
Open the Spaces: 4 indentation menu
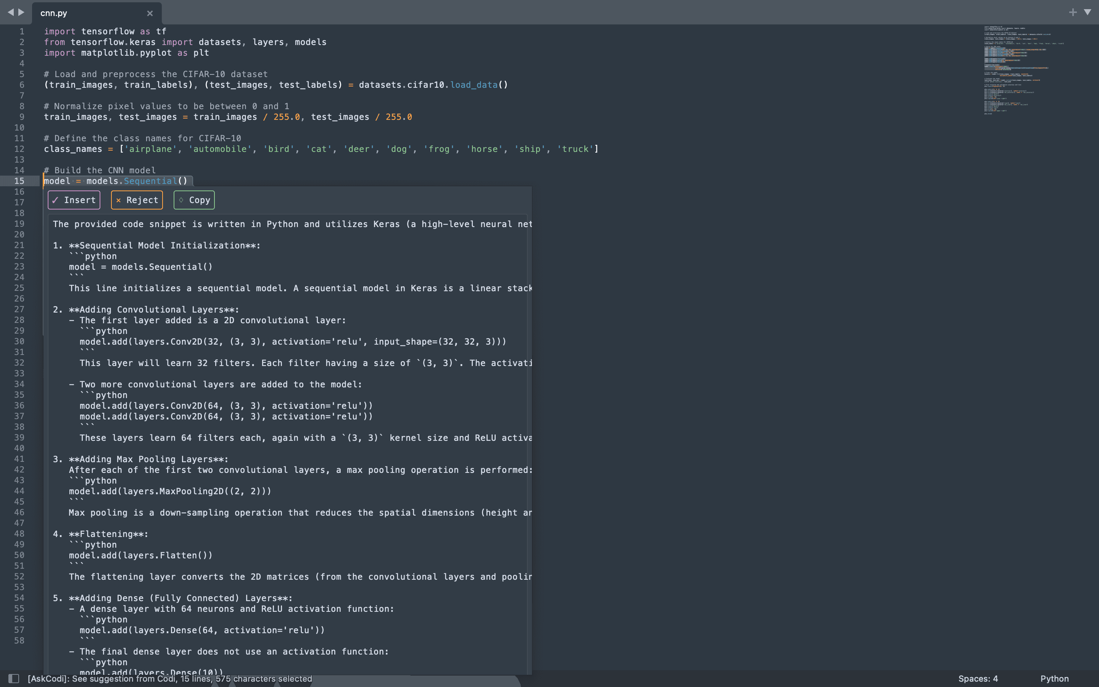click(x=978, y=678)
